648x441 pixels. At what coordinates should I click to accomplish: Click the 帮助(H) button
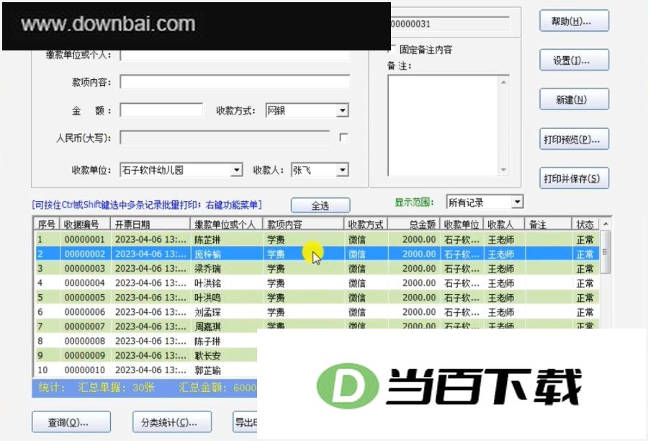pyautogui.click(x=574, y=21)
